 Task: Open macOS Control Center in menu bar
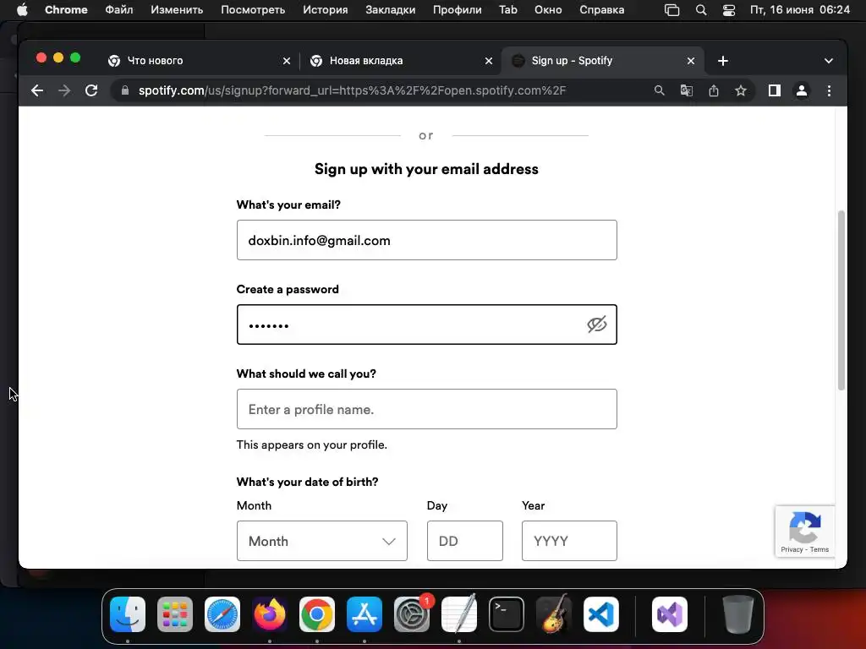coord(728,10)
